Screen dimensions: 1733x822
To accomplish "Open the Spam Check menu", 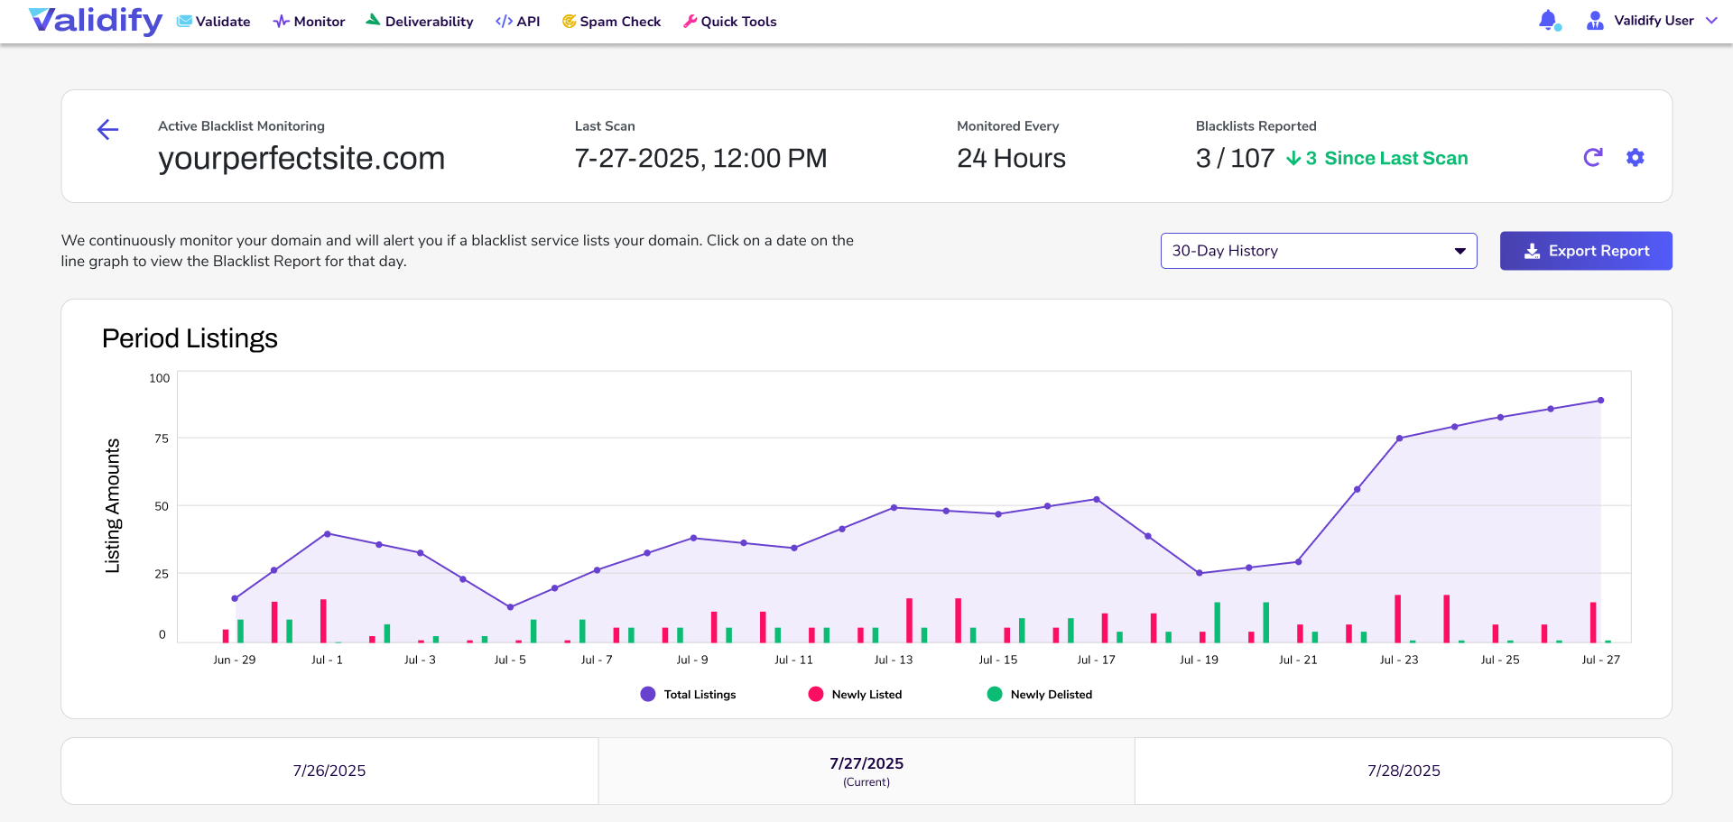I will [x=611, y=21].
